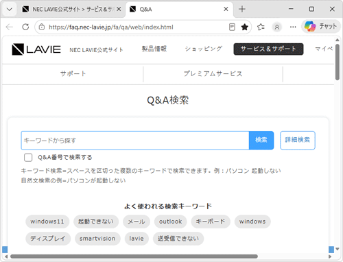
Task: Select the サービス&サポート menu item
Action: [268, 49]
